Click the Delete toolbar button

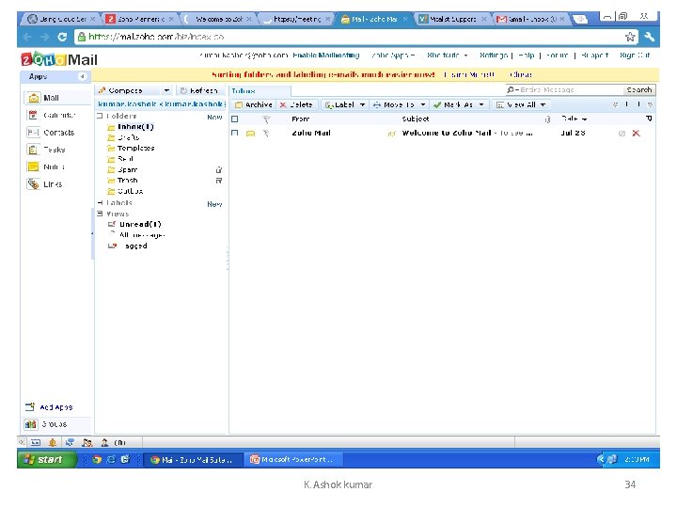pos(296,104)
